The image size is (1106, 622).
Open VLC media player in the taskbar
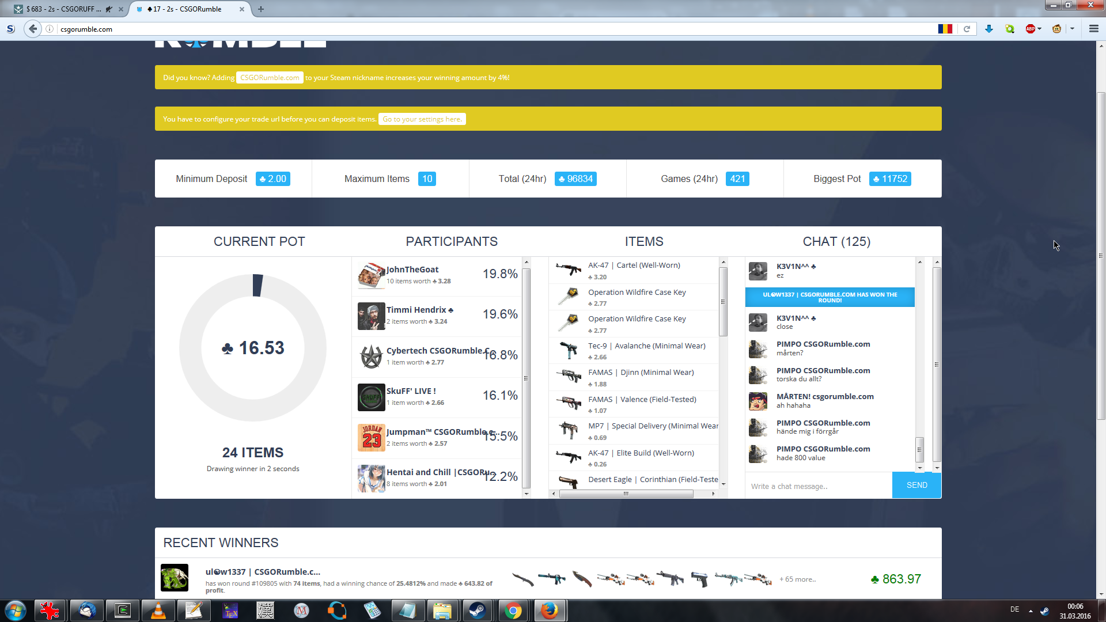[158, 610]
